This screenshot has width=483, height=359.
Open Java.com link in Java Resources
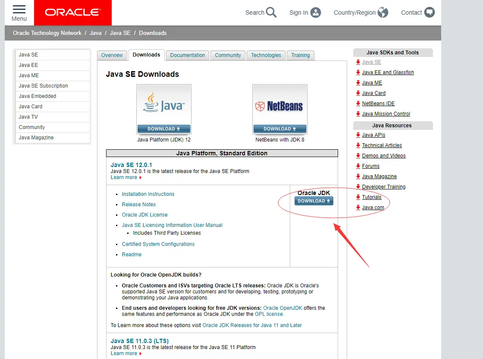coord(373,208)
